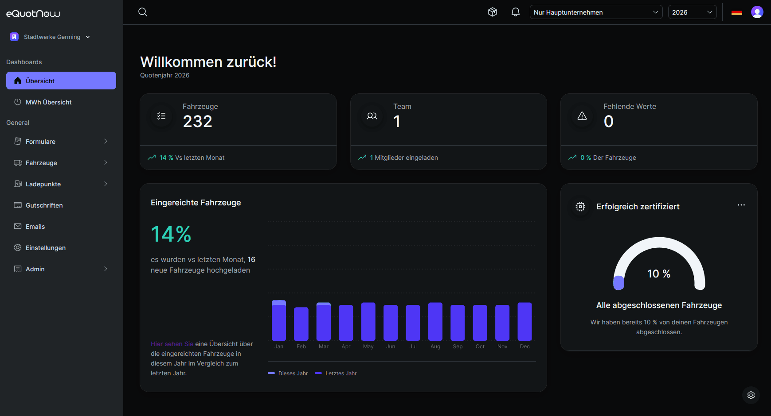Click trend arrow beside 14 % Vs letzten Monat
Viewport: 771px width, 416px height.
point(152,158)
